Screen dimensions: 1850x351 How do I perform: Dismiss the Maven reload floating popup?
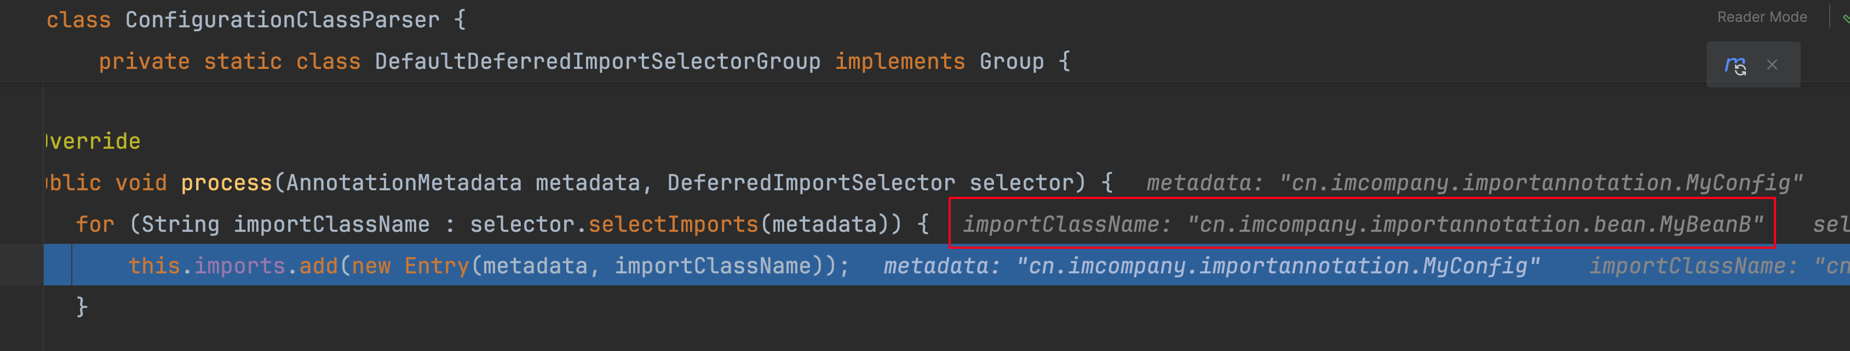(1772, 65)
